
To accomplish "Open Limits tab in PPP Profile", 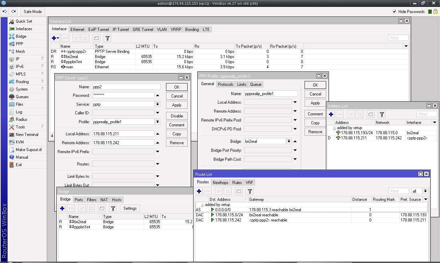I will 242,84.
